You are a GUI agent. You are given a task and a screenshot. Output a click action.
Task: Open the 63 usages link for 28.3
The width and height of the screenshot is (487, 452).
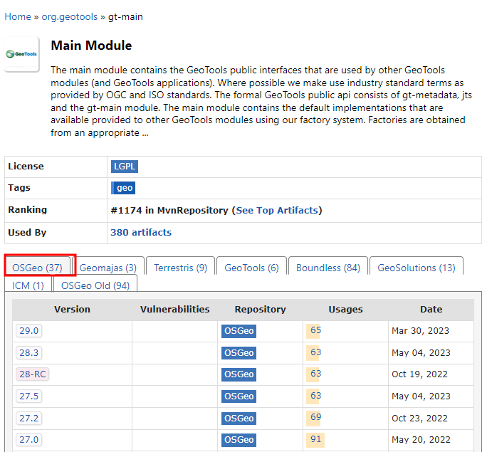point(315,352)
